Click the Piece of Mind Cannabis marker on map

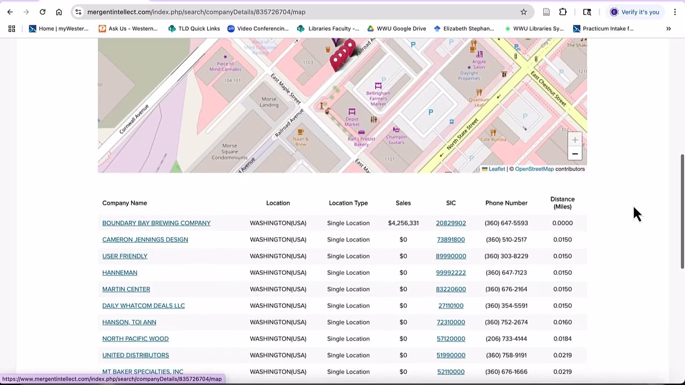225,57
